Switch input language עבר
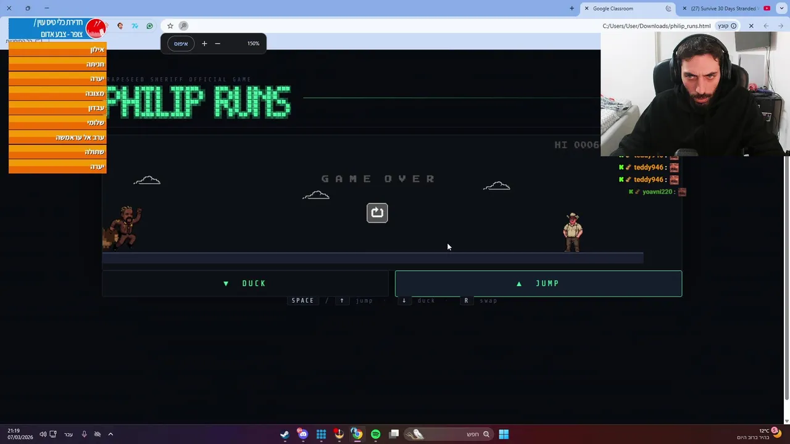 click(69, 434)
